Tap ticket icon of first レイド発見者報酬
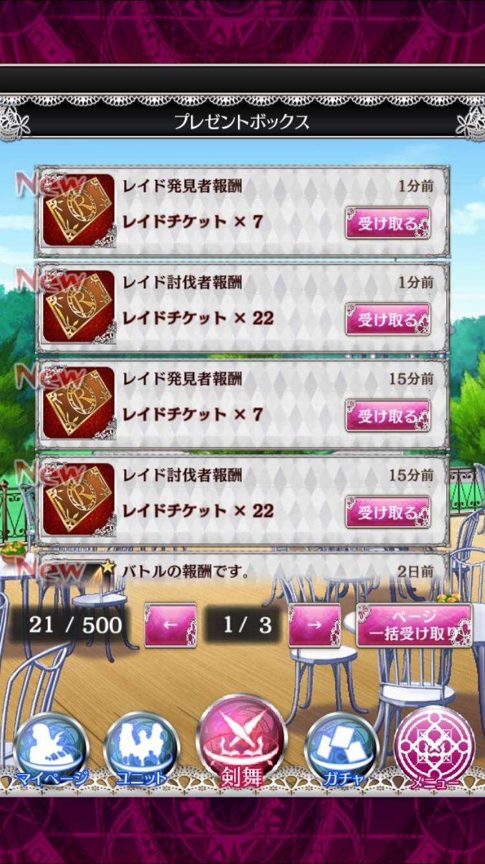 (79, 209)
